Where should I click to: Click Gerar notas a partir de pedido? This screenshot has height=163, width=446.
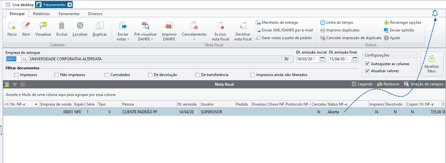pos(284,38)
